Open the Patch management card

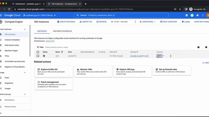point(54,84)
